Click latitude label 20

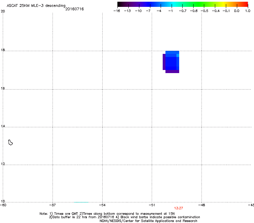coord(3,11)
